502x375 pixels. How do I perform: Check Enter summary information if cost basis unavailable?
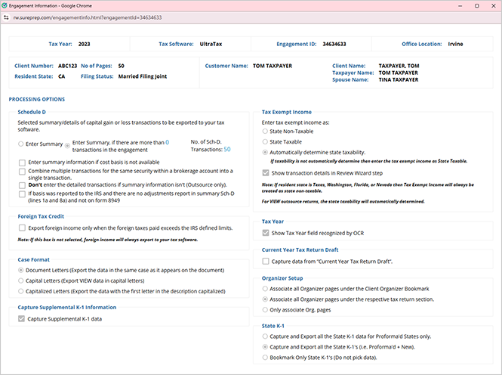coord(22,163)
